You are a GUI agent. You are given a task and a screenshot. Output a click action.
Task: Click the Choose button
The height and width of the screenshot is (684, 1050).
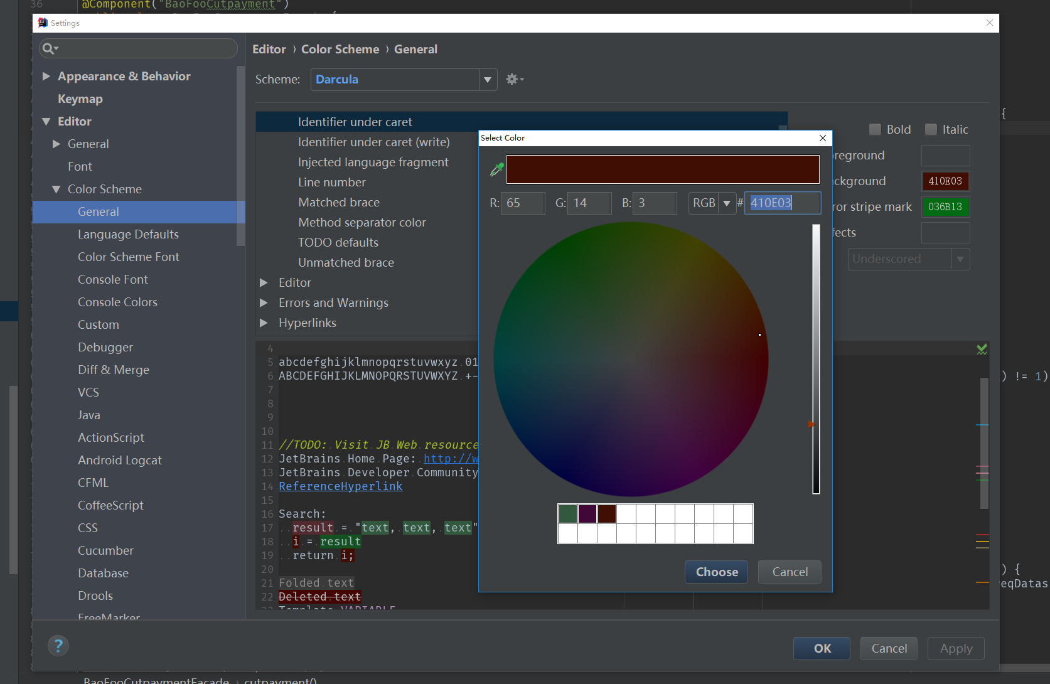point(716,572)
